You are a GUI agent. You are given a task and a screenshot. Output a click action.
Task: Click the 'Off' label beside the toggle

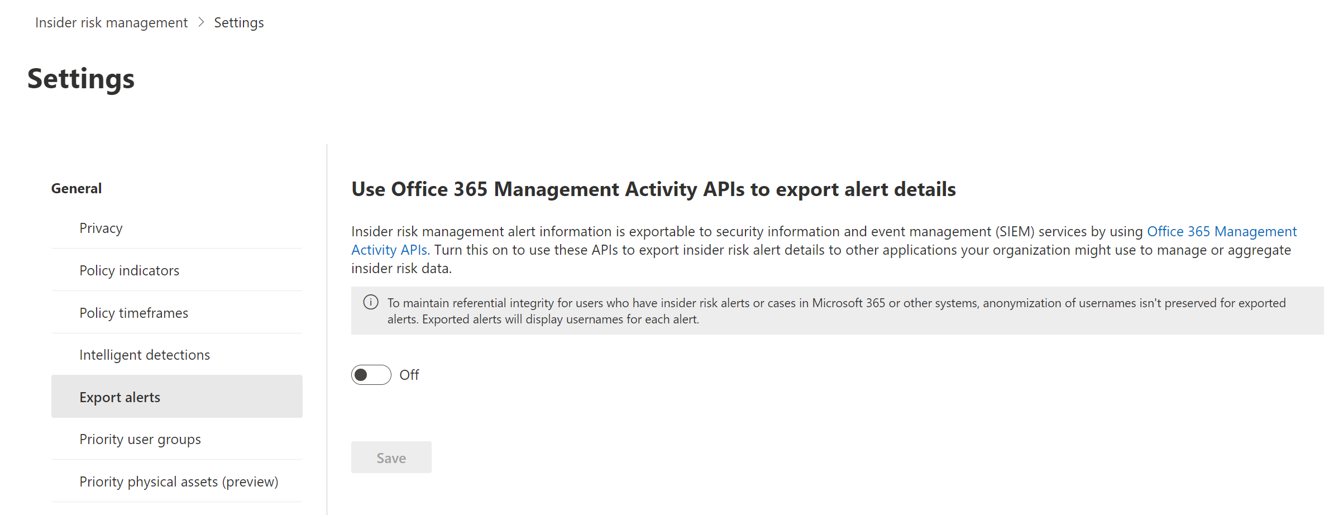click(409, 375)
